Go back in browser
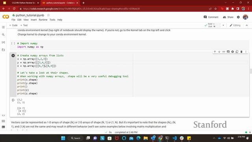 (x=4, y=9)
